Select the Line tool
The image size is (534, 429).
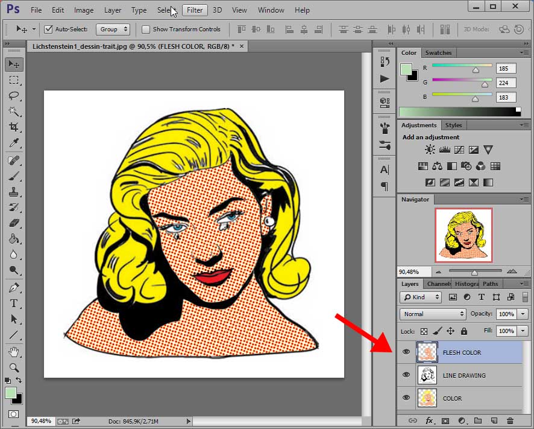(x=14, y=335)
